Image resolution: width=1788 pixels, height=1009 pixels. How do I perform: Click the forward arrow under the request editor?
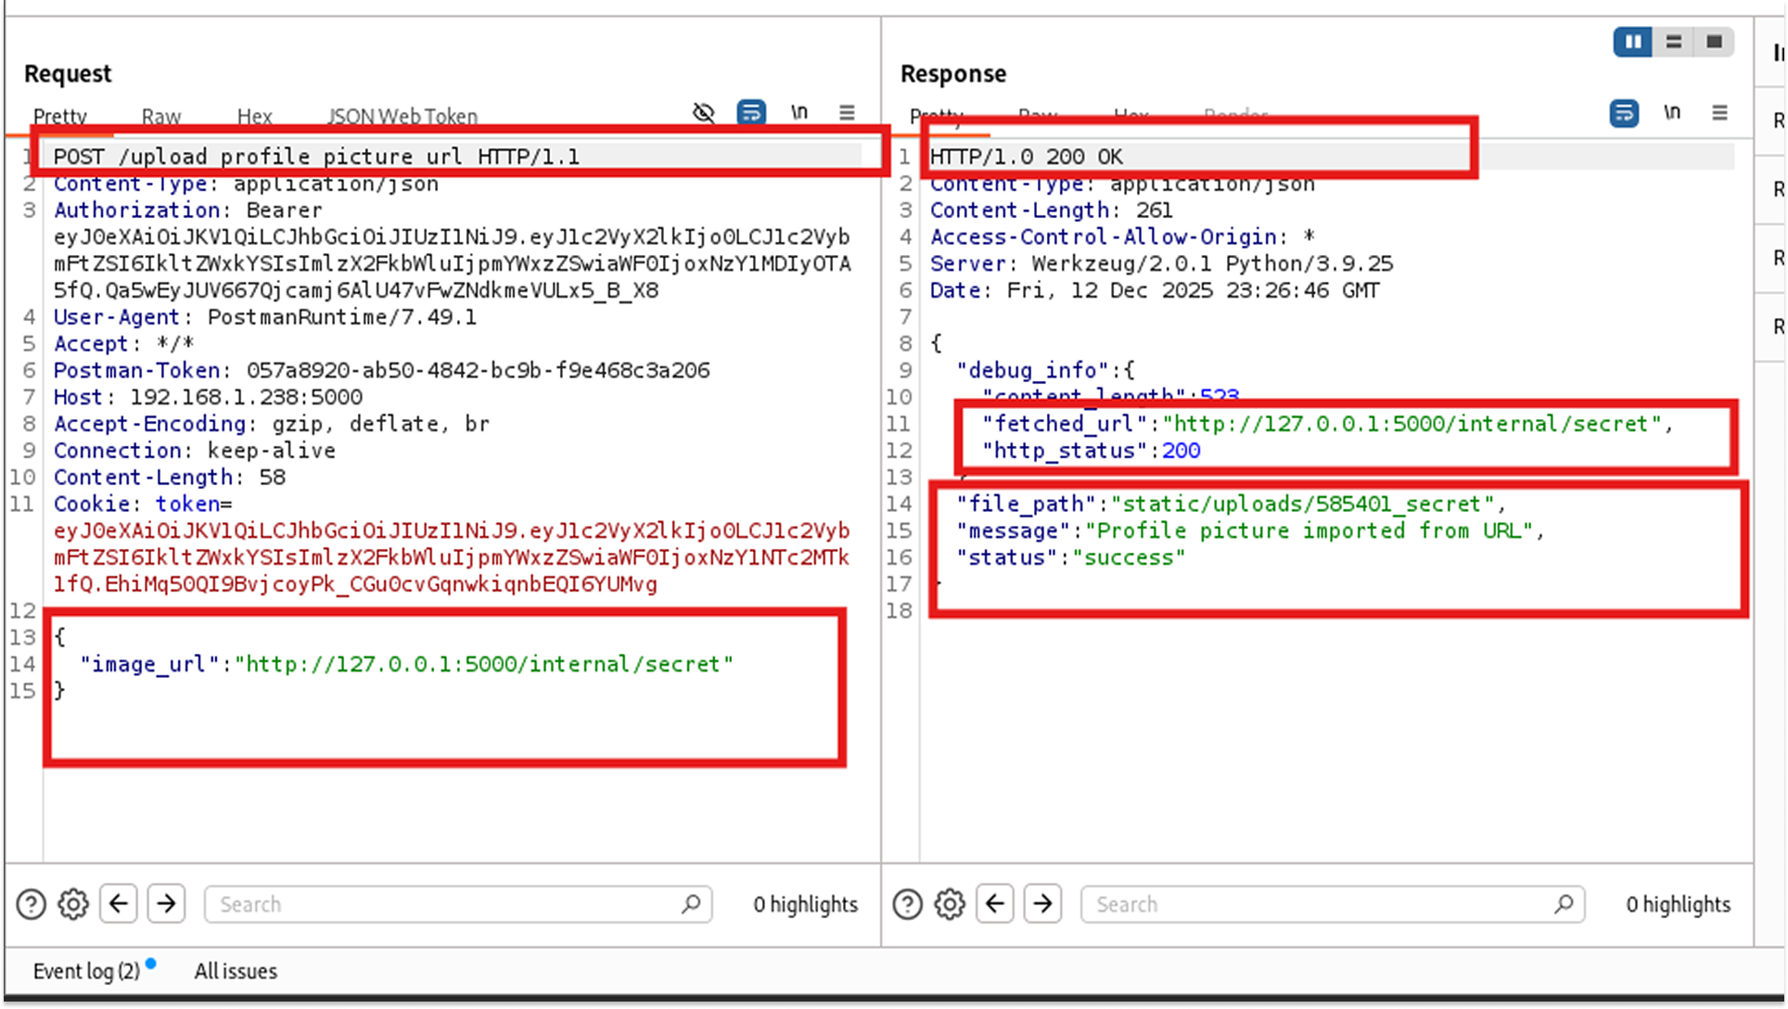click(x=166, y=904)
